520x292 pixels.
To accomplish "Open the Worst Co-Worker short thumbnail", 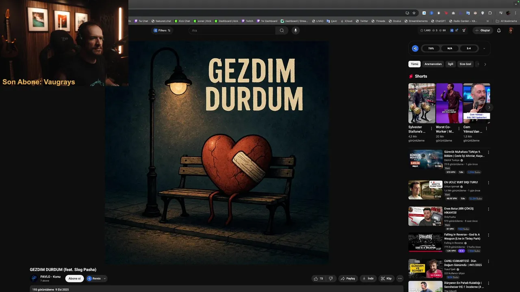I will [449, 103].
